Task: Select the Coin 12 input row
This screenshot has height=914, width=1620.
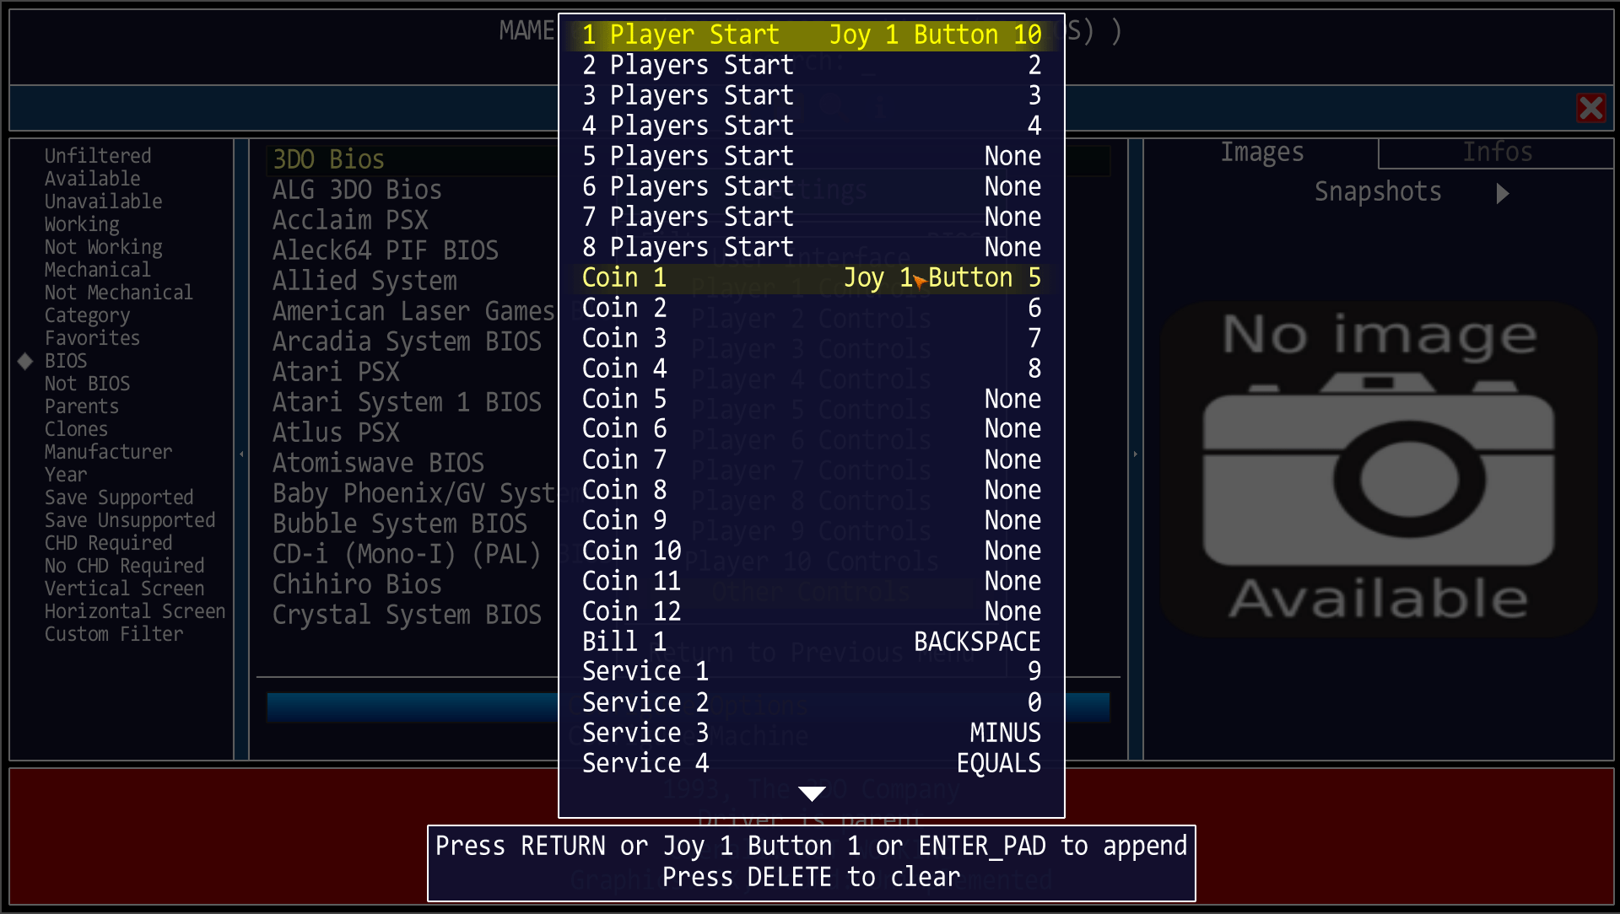Action: (812, 611)
